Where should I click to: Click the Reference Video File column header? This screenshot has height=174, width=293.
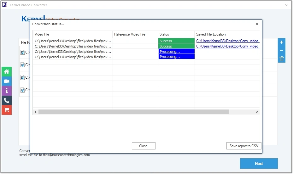[x=135, y=34]
